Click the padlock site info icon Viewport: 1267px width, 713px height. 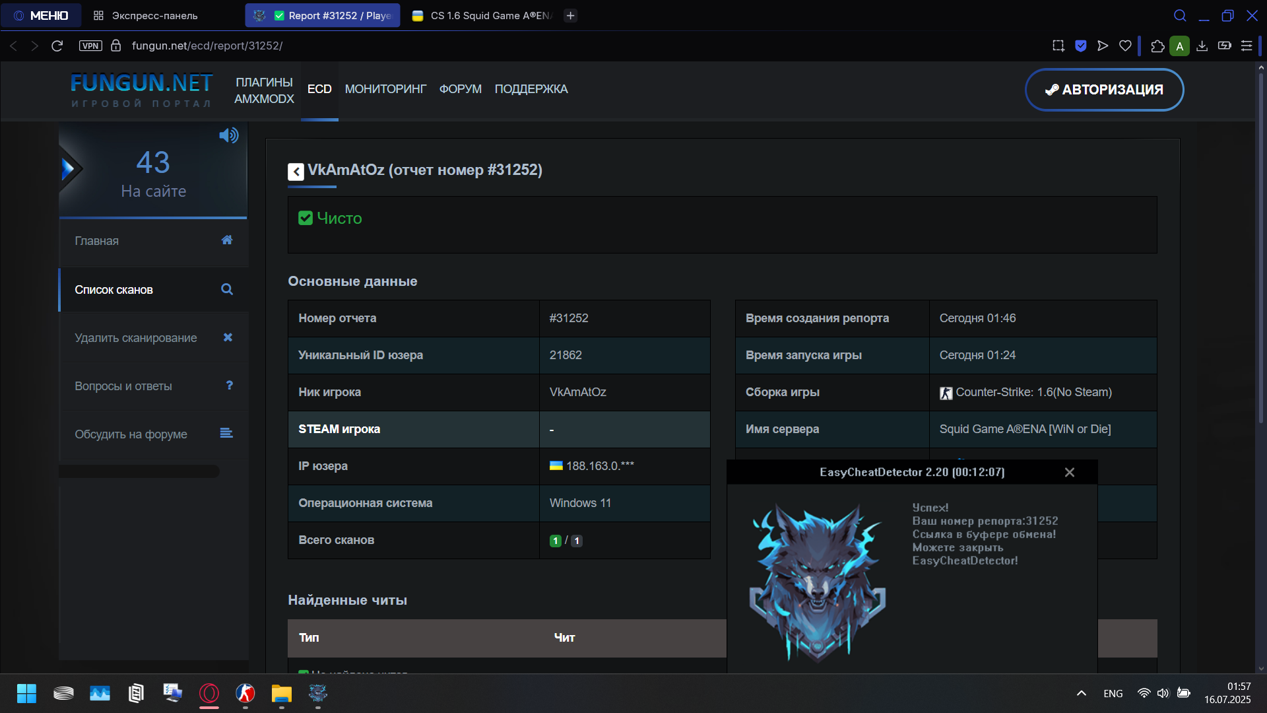[116, 46]
